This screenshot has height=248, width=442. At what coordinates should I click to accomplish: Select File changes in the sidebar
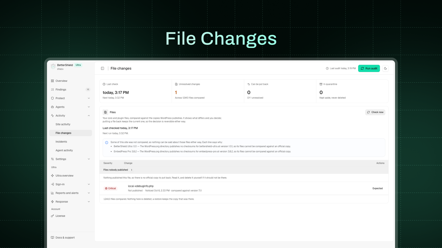[70, 133]
